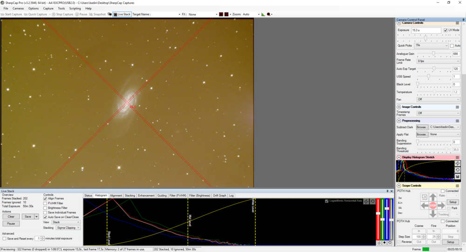
Task: Toggle the LX Mode checkbox
Action: point(445,30)
